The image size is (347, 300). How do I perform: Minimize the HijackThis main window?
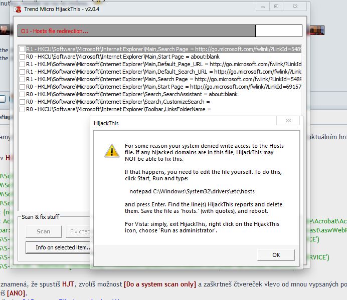point(263,7)
